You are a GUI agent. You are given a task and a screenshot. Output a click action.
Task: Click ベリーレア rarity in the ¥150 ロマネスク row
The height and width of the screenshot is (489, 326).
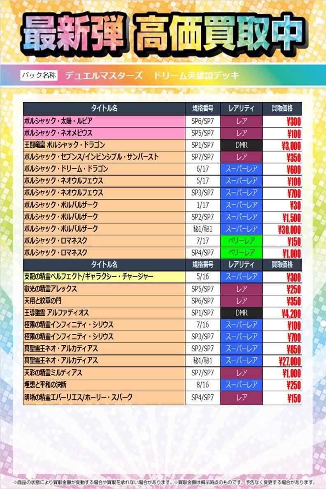tap(242, 241)
